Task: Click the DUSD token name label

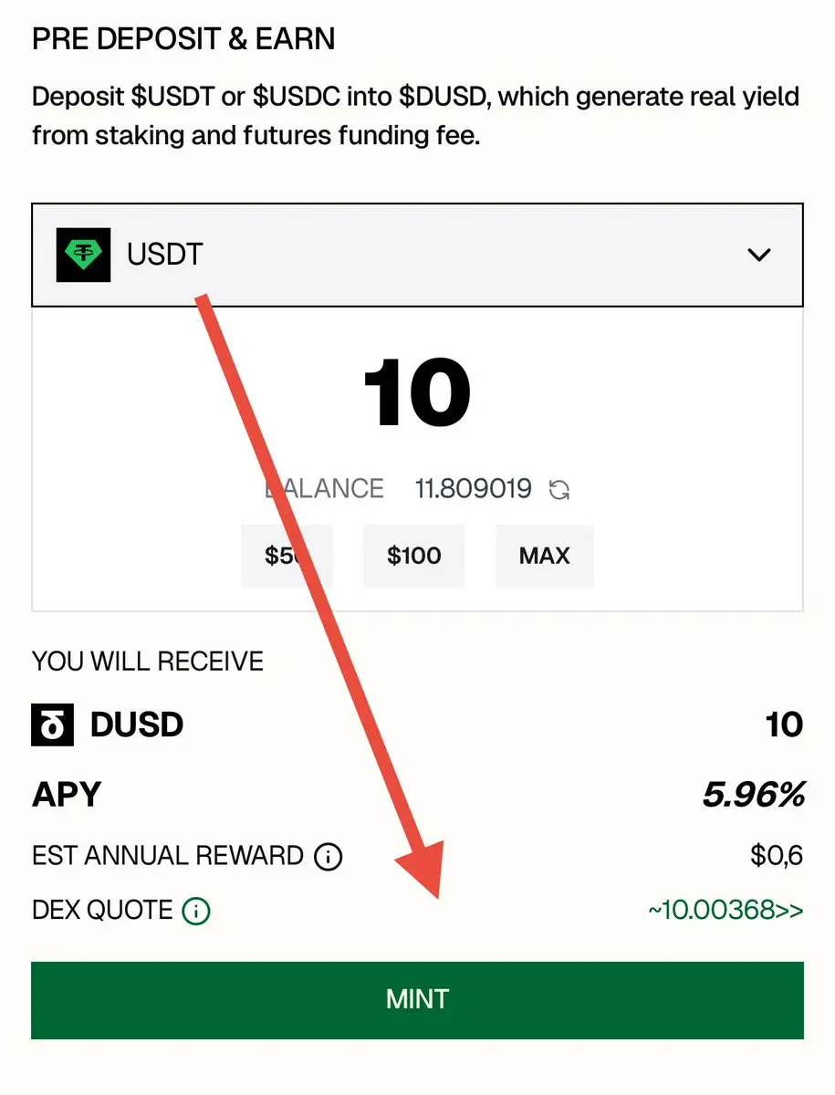Action: click(137, 725)
